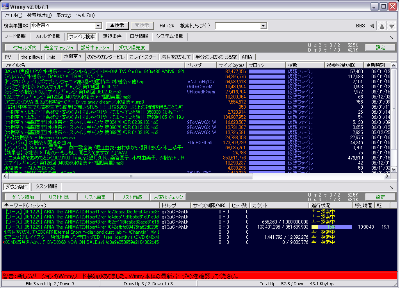Click the BBS down triangle icon
This screenshot has width=399, height=288.
(392, 26)
